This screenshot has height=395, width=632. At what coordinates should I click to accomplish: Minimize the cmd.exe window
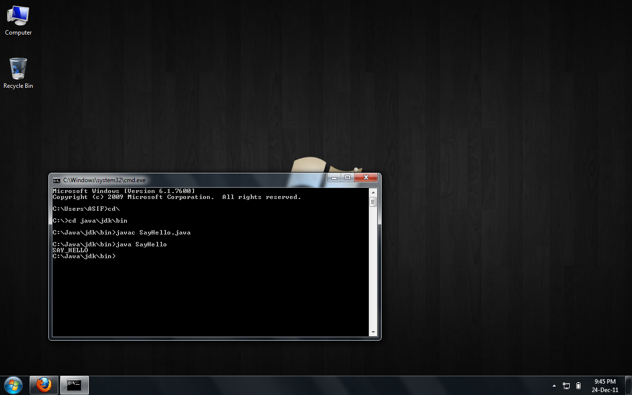334,178
